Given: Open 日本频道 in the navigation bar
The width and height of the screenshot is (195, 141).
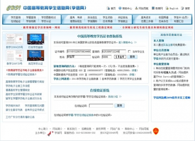Looking at the screenshot, I should [108, 21].
